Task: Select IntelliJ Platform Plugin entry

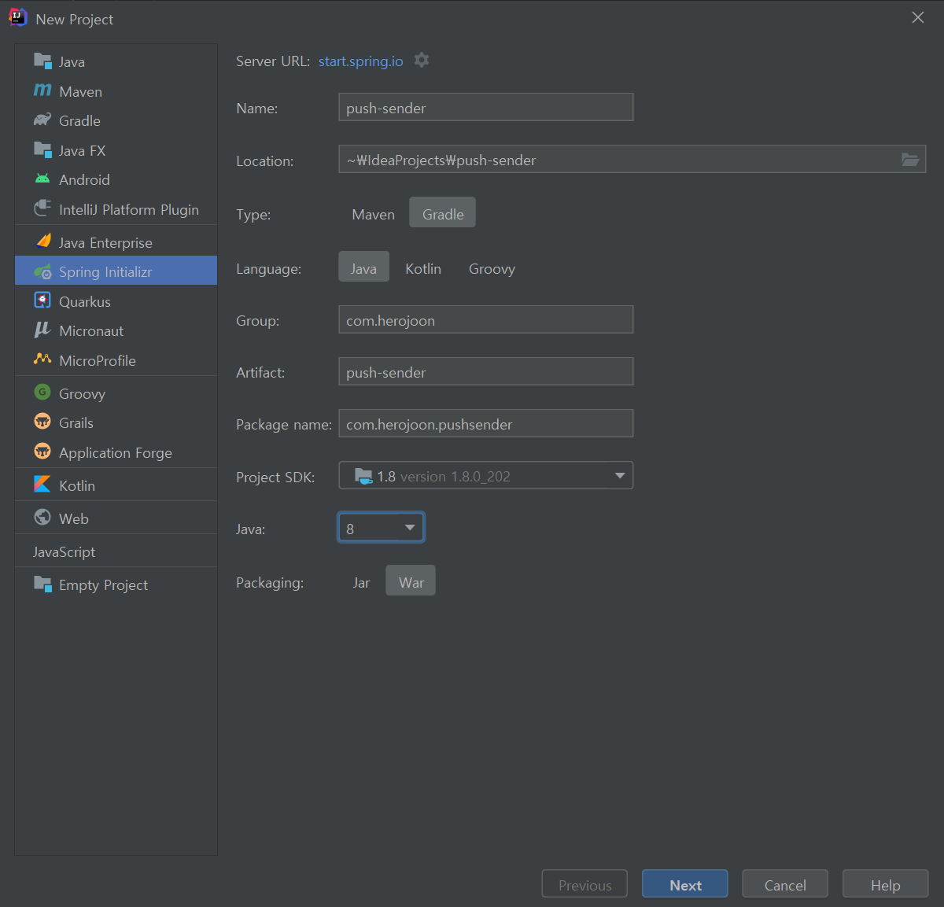Action: (116, 209)
